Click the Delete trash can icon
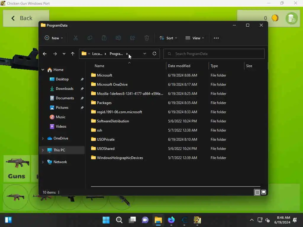 147,38
